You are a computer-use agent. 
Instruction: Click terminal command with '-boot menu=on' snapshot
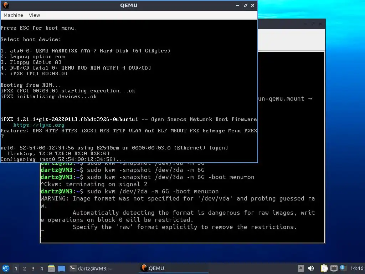(147, 177)
